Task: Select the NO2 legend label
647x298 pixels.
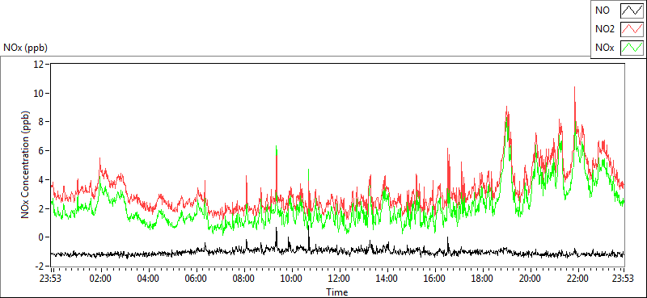Action: pyautogui.click(x=605, y=29)
